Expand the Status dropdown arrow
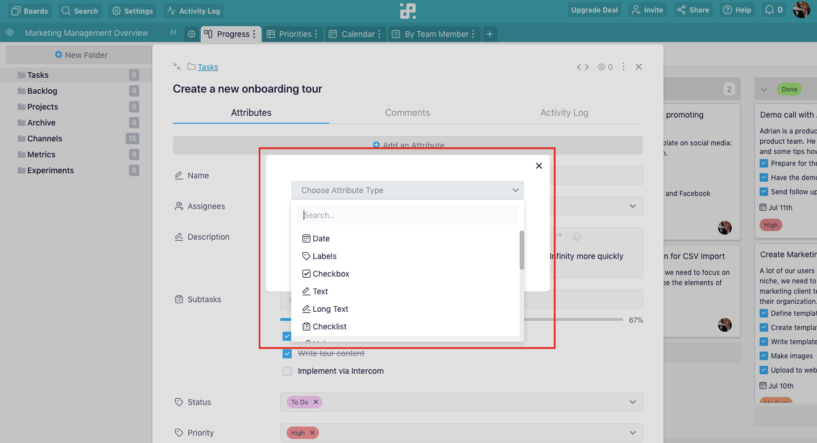The width and height of the screenshot is (817, 443). (x=633, y=402)
